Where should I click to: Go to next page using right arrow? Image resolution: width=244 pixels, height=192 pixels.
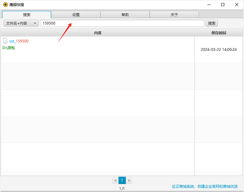tap(129, 180)
